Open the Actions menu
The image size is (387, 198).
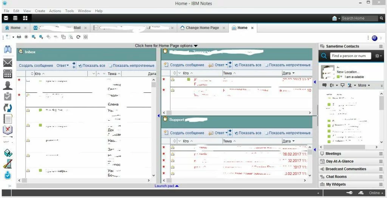coord(55,11)
